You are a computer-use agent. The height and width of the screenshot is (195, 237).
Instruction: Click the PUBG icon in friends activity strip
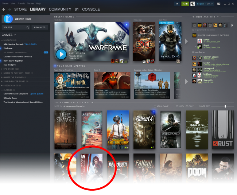point(200,25)
